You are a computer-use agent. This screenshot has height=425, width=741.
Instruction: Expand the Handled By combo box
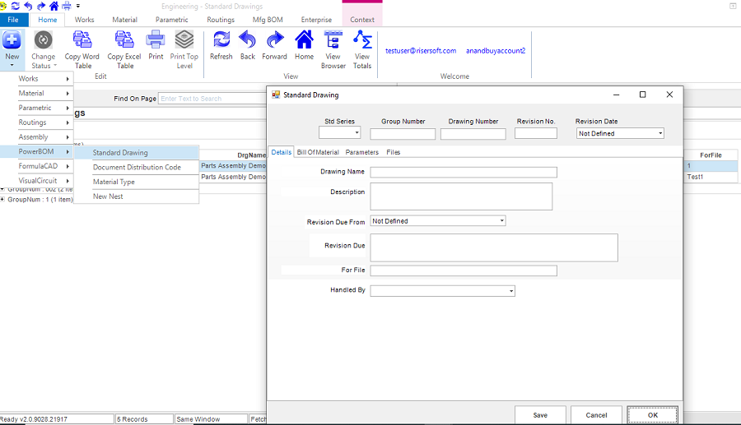tap(510, 291)
